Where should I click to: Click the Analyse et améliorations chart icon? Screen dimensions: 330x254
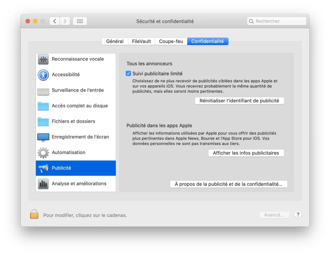[x=43, y=184]
